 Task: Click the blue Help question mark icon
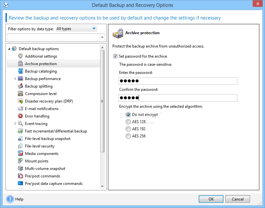10,199
